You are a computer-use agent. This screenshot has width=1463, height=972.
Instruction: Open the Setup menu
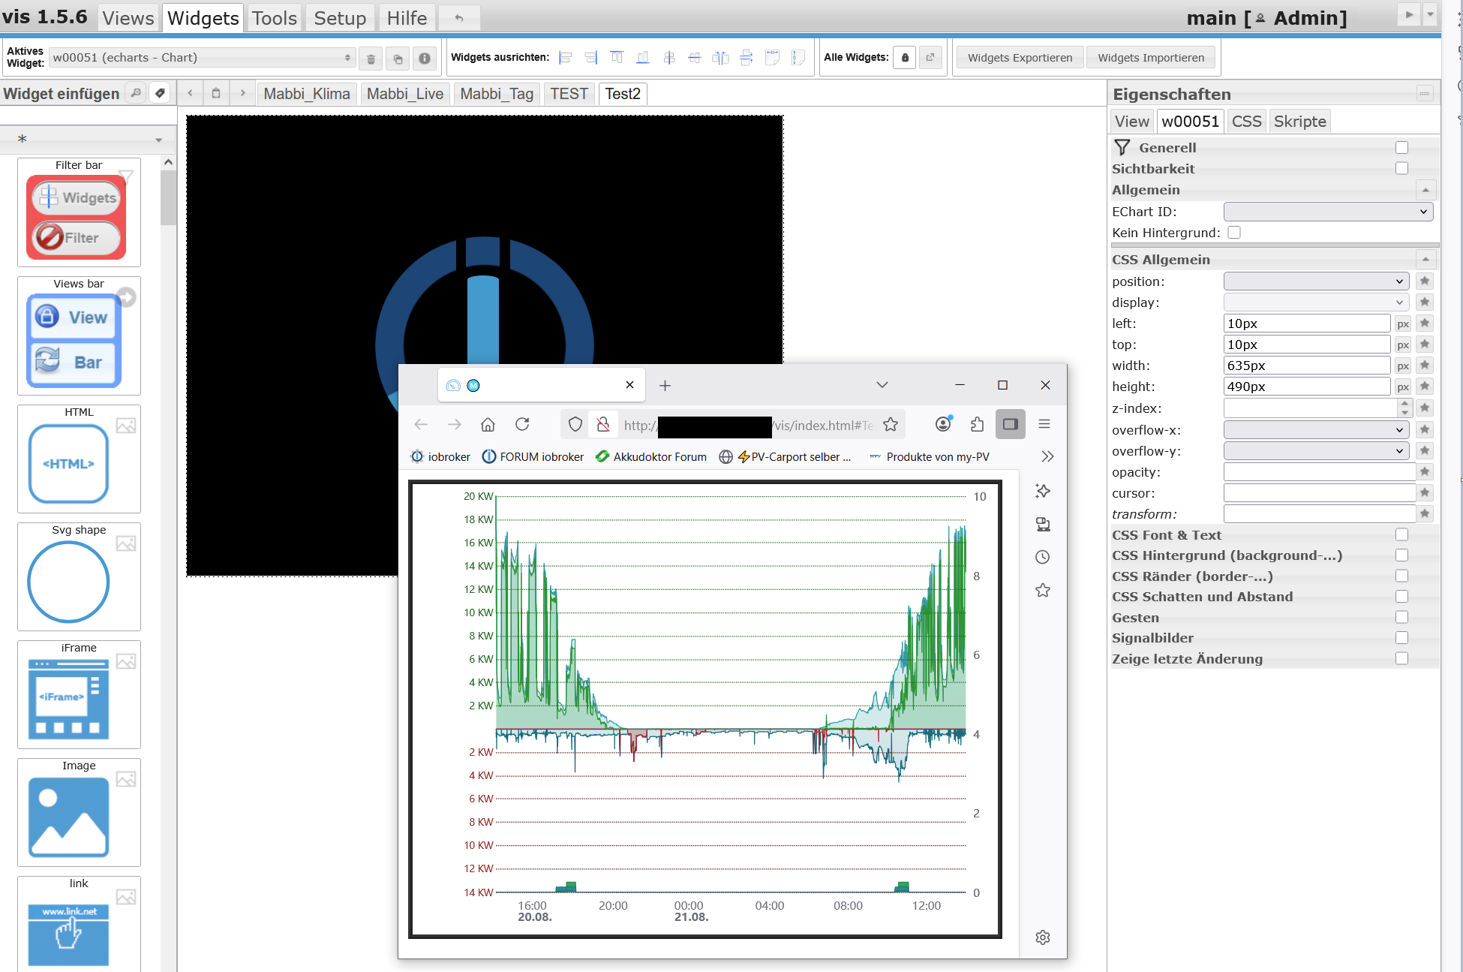(340, 18)
